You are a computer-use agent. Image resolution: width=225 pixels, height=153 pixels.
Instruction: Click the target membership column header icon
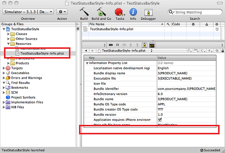point(217,24)
